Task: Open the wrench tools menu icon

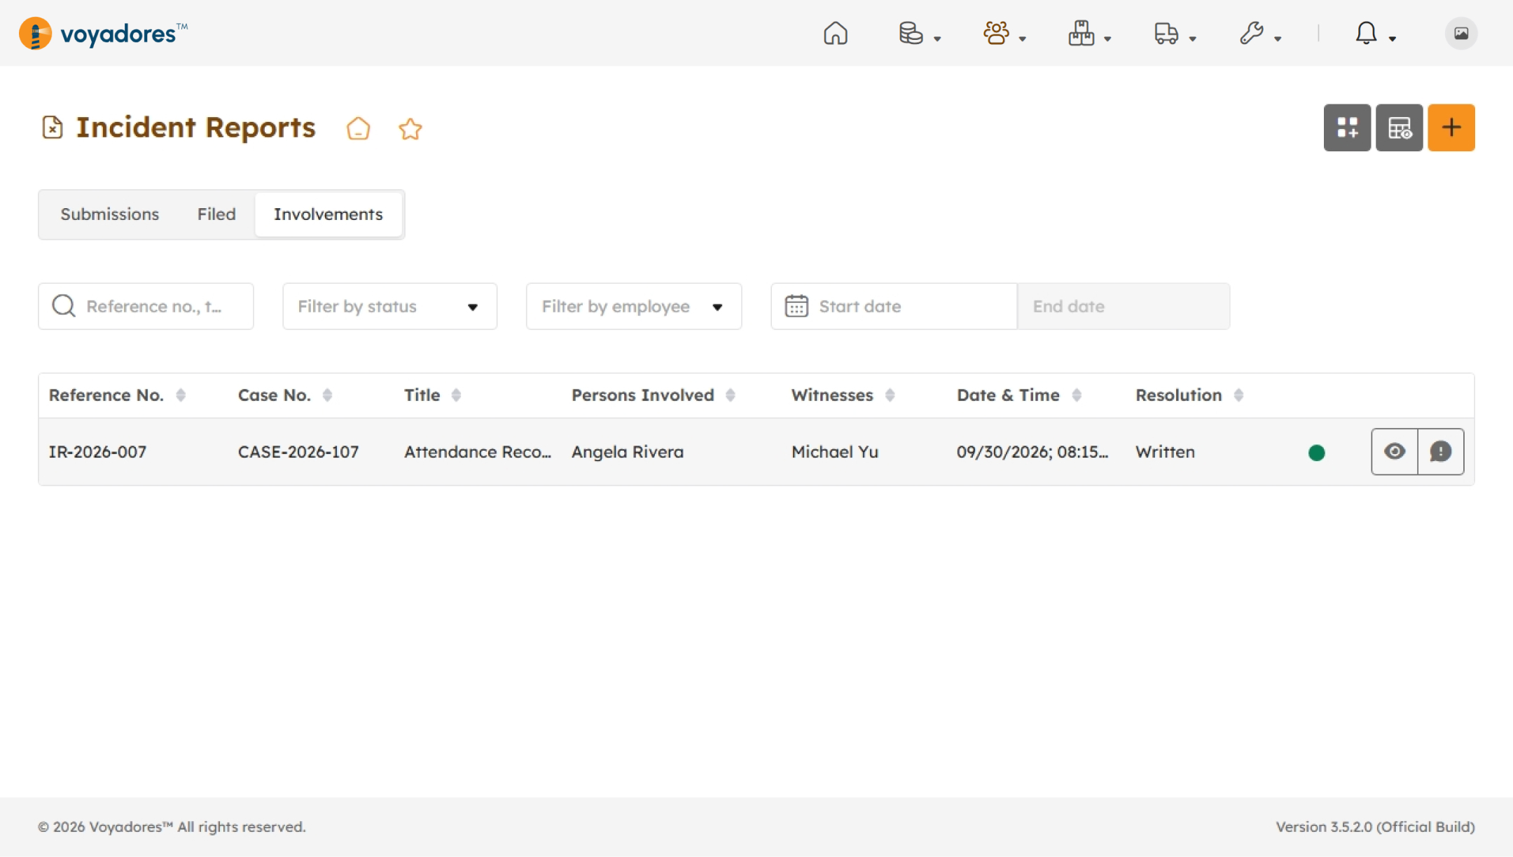Action: pyautogui.click(x=1252, y=33)
